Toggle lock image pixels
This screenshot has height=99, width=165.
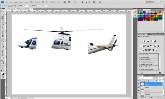(145, 81)
